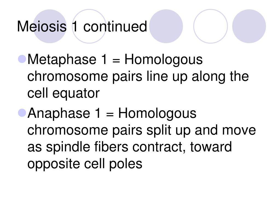This screenshot has height=210, width=280.
Task: Click 'Homologous' in the Metaphase line
Action: (x=164, y=60)
